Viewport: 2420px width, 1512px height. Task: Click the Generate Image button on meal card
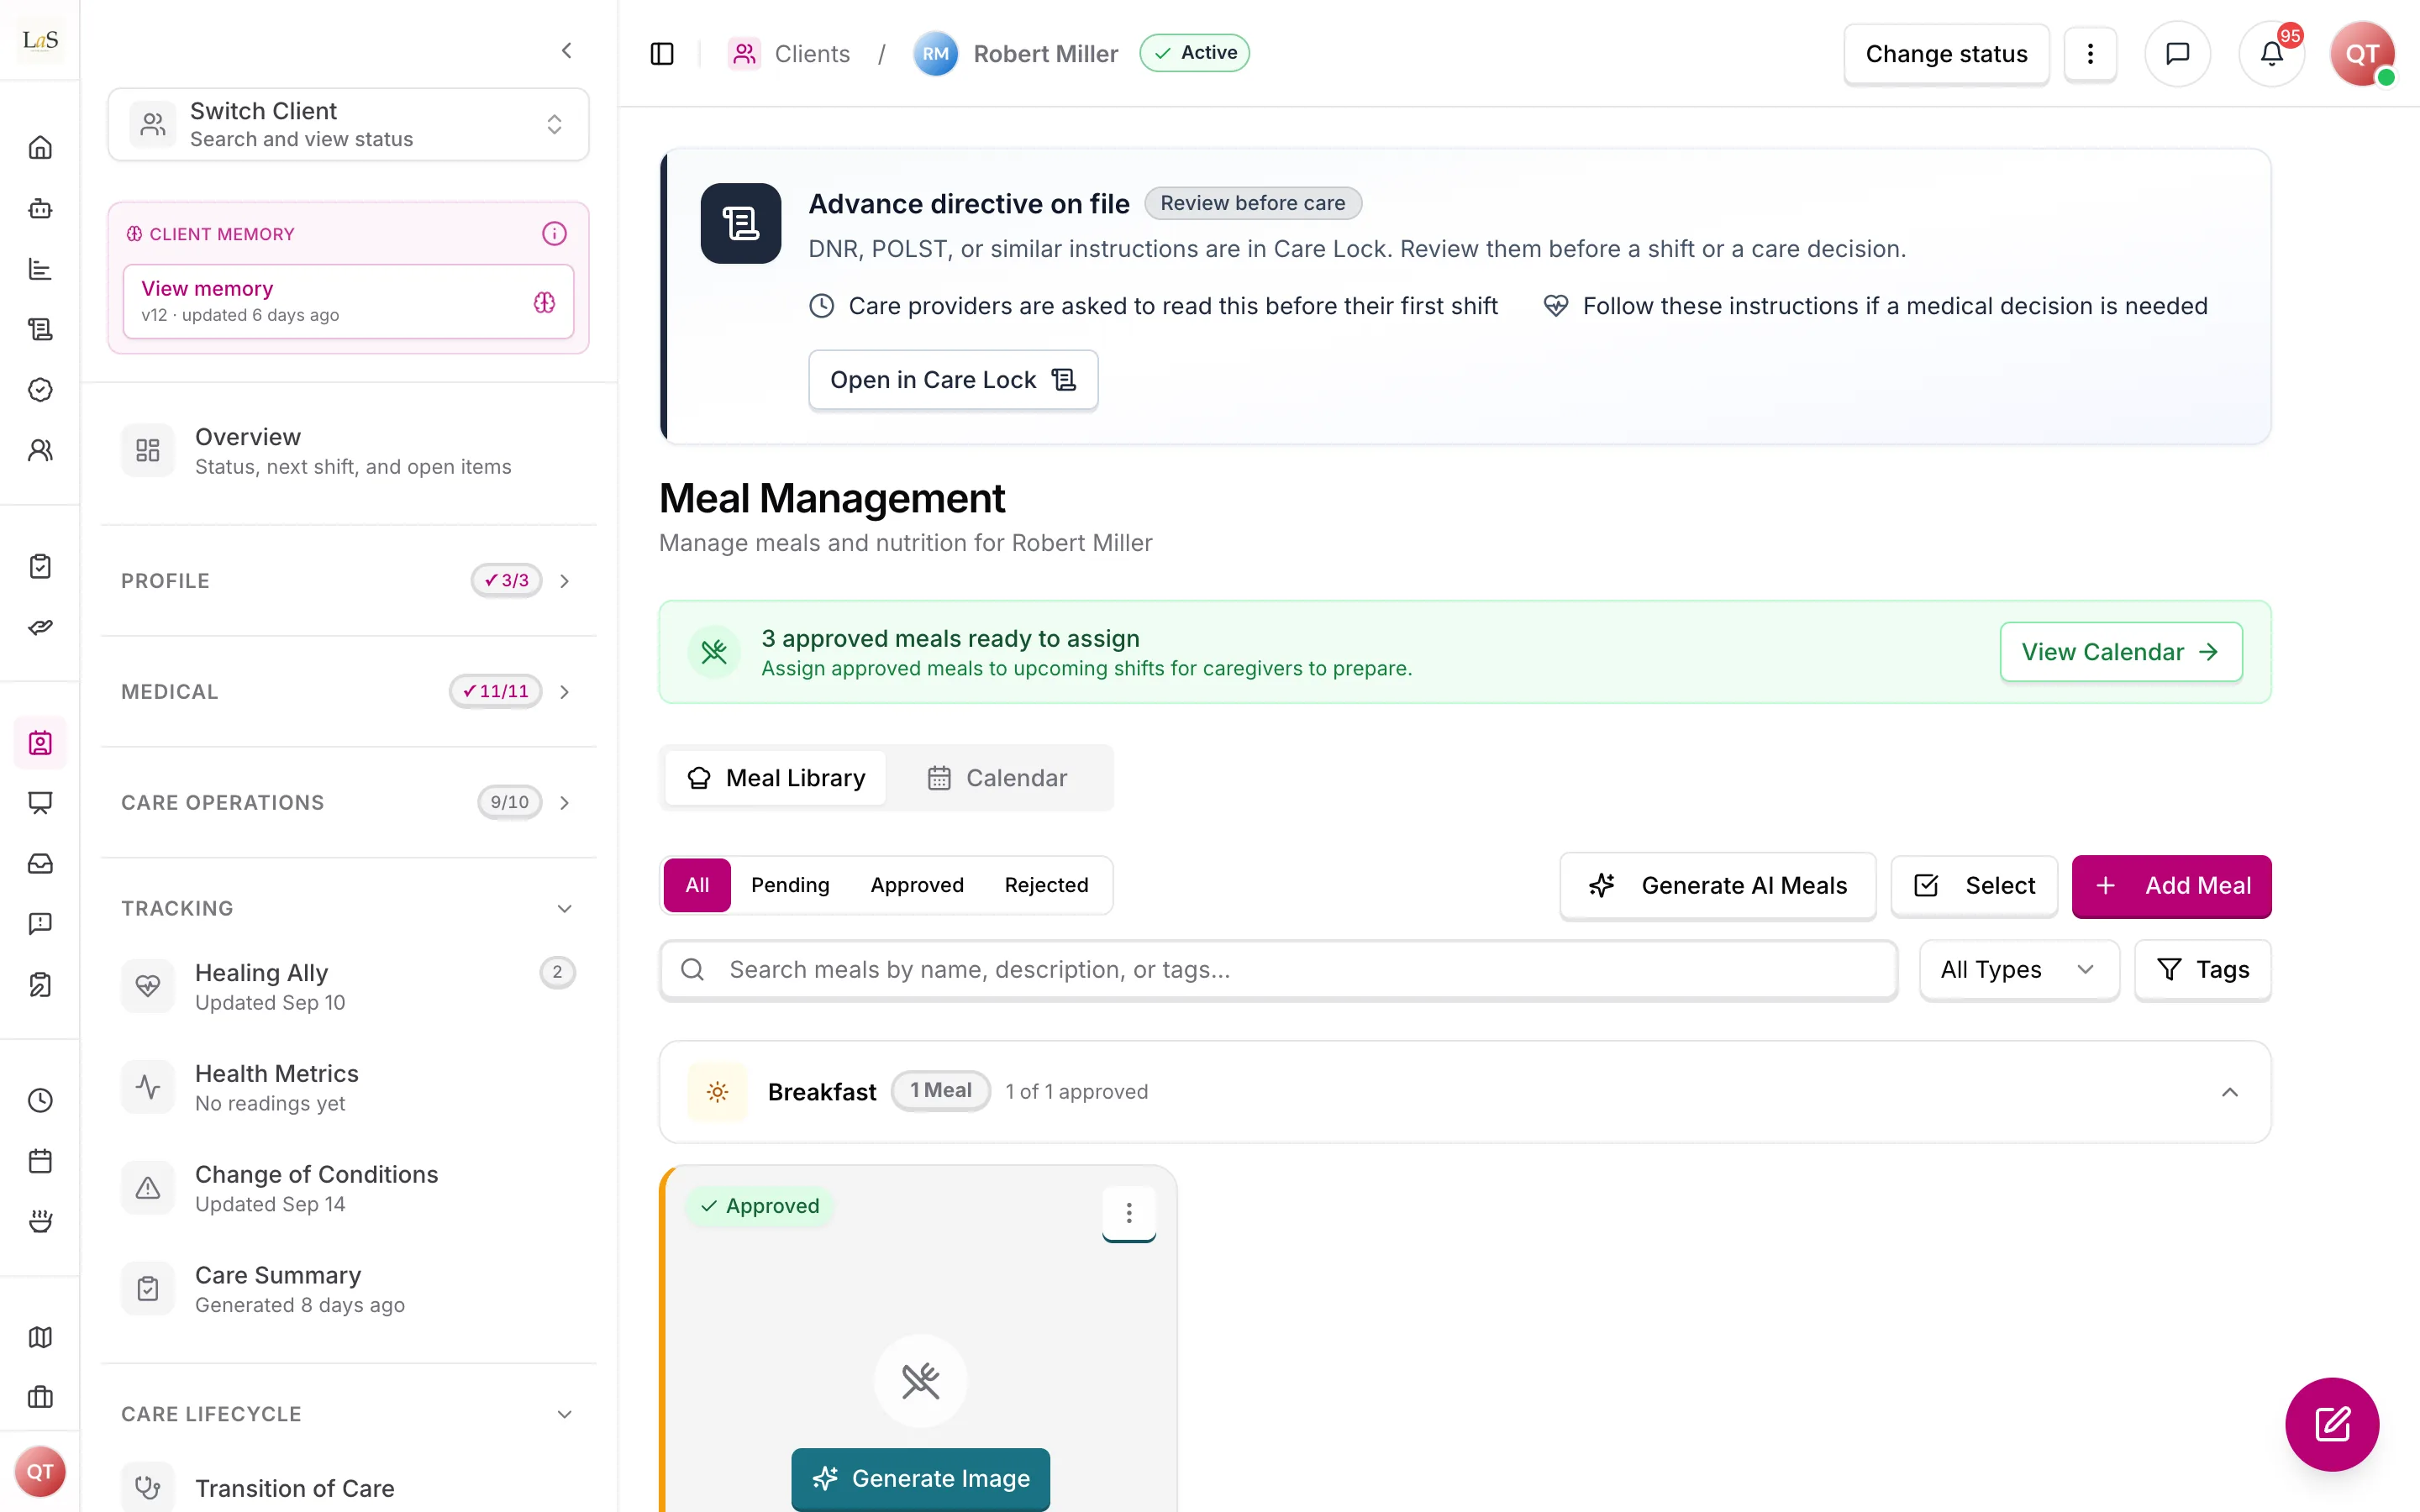920,1478
